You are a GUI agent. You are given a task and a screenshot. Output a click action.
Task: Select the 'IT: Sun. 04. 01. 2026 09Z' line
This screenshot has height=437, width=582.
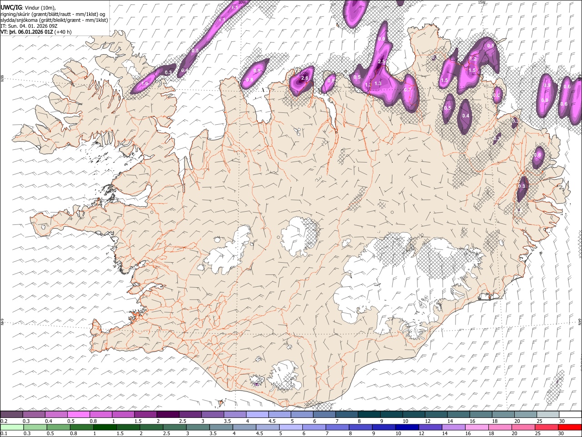click(29, 26)
